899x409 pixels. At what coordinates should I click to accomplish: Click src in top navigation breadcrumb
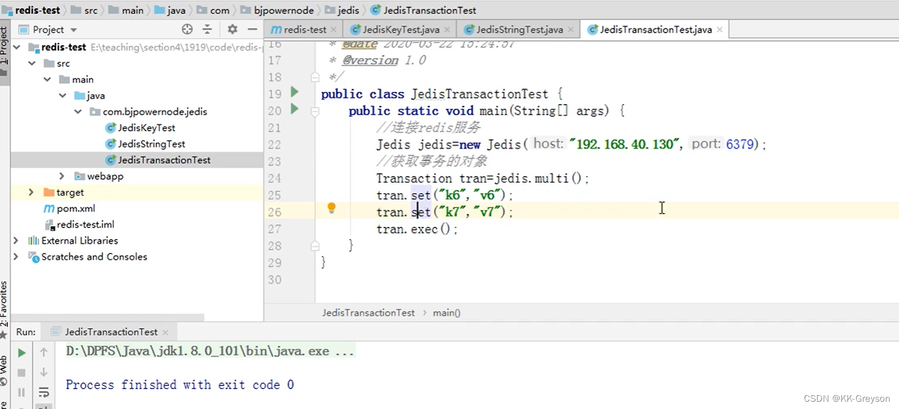(x=84, y=10)
